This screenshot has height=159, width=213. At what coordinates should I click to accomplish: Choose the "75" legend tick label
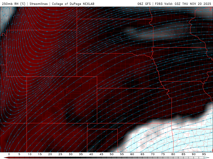[163, 154]
